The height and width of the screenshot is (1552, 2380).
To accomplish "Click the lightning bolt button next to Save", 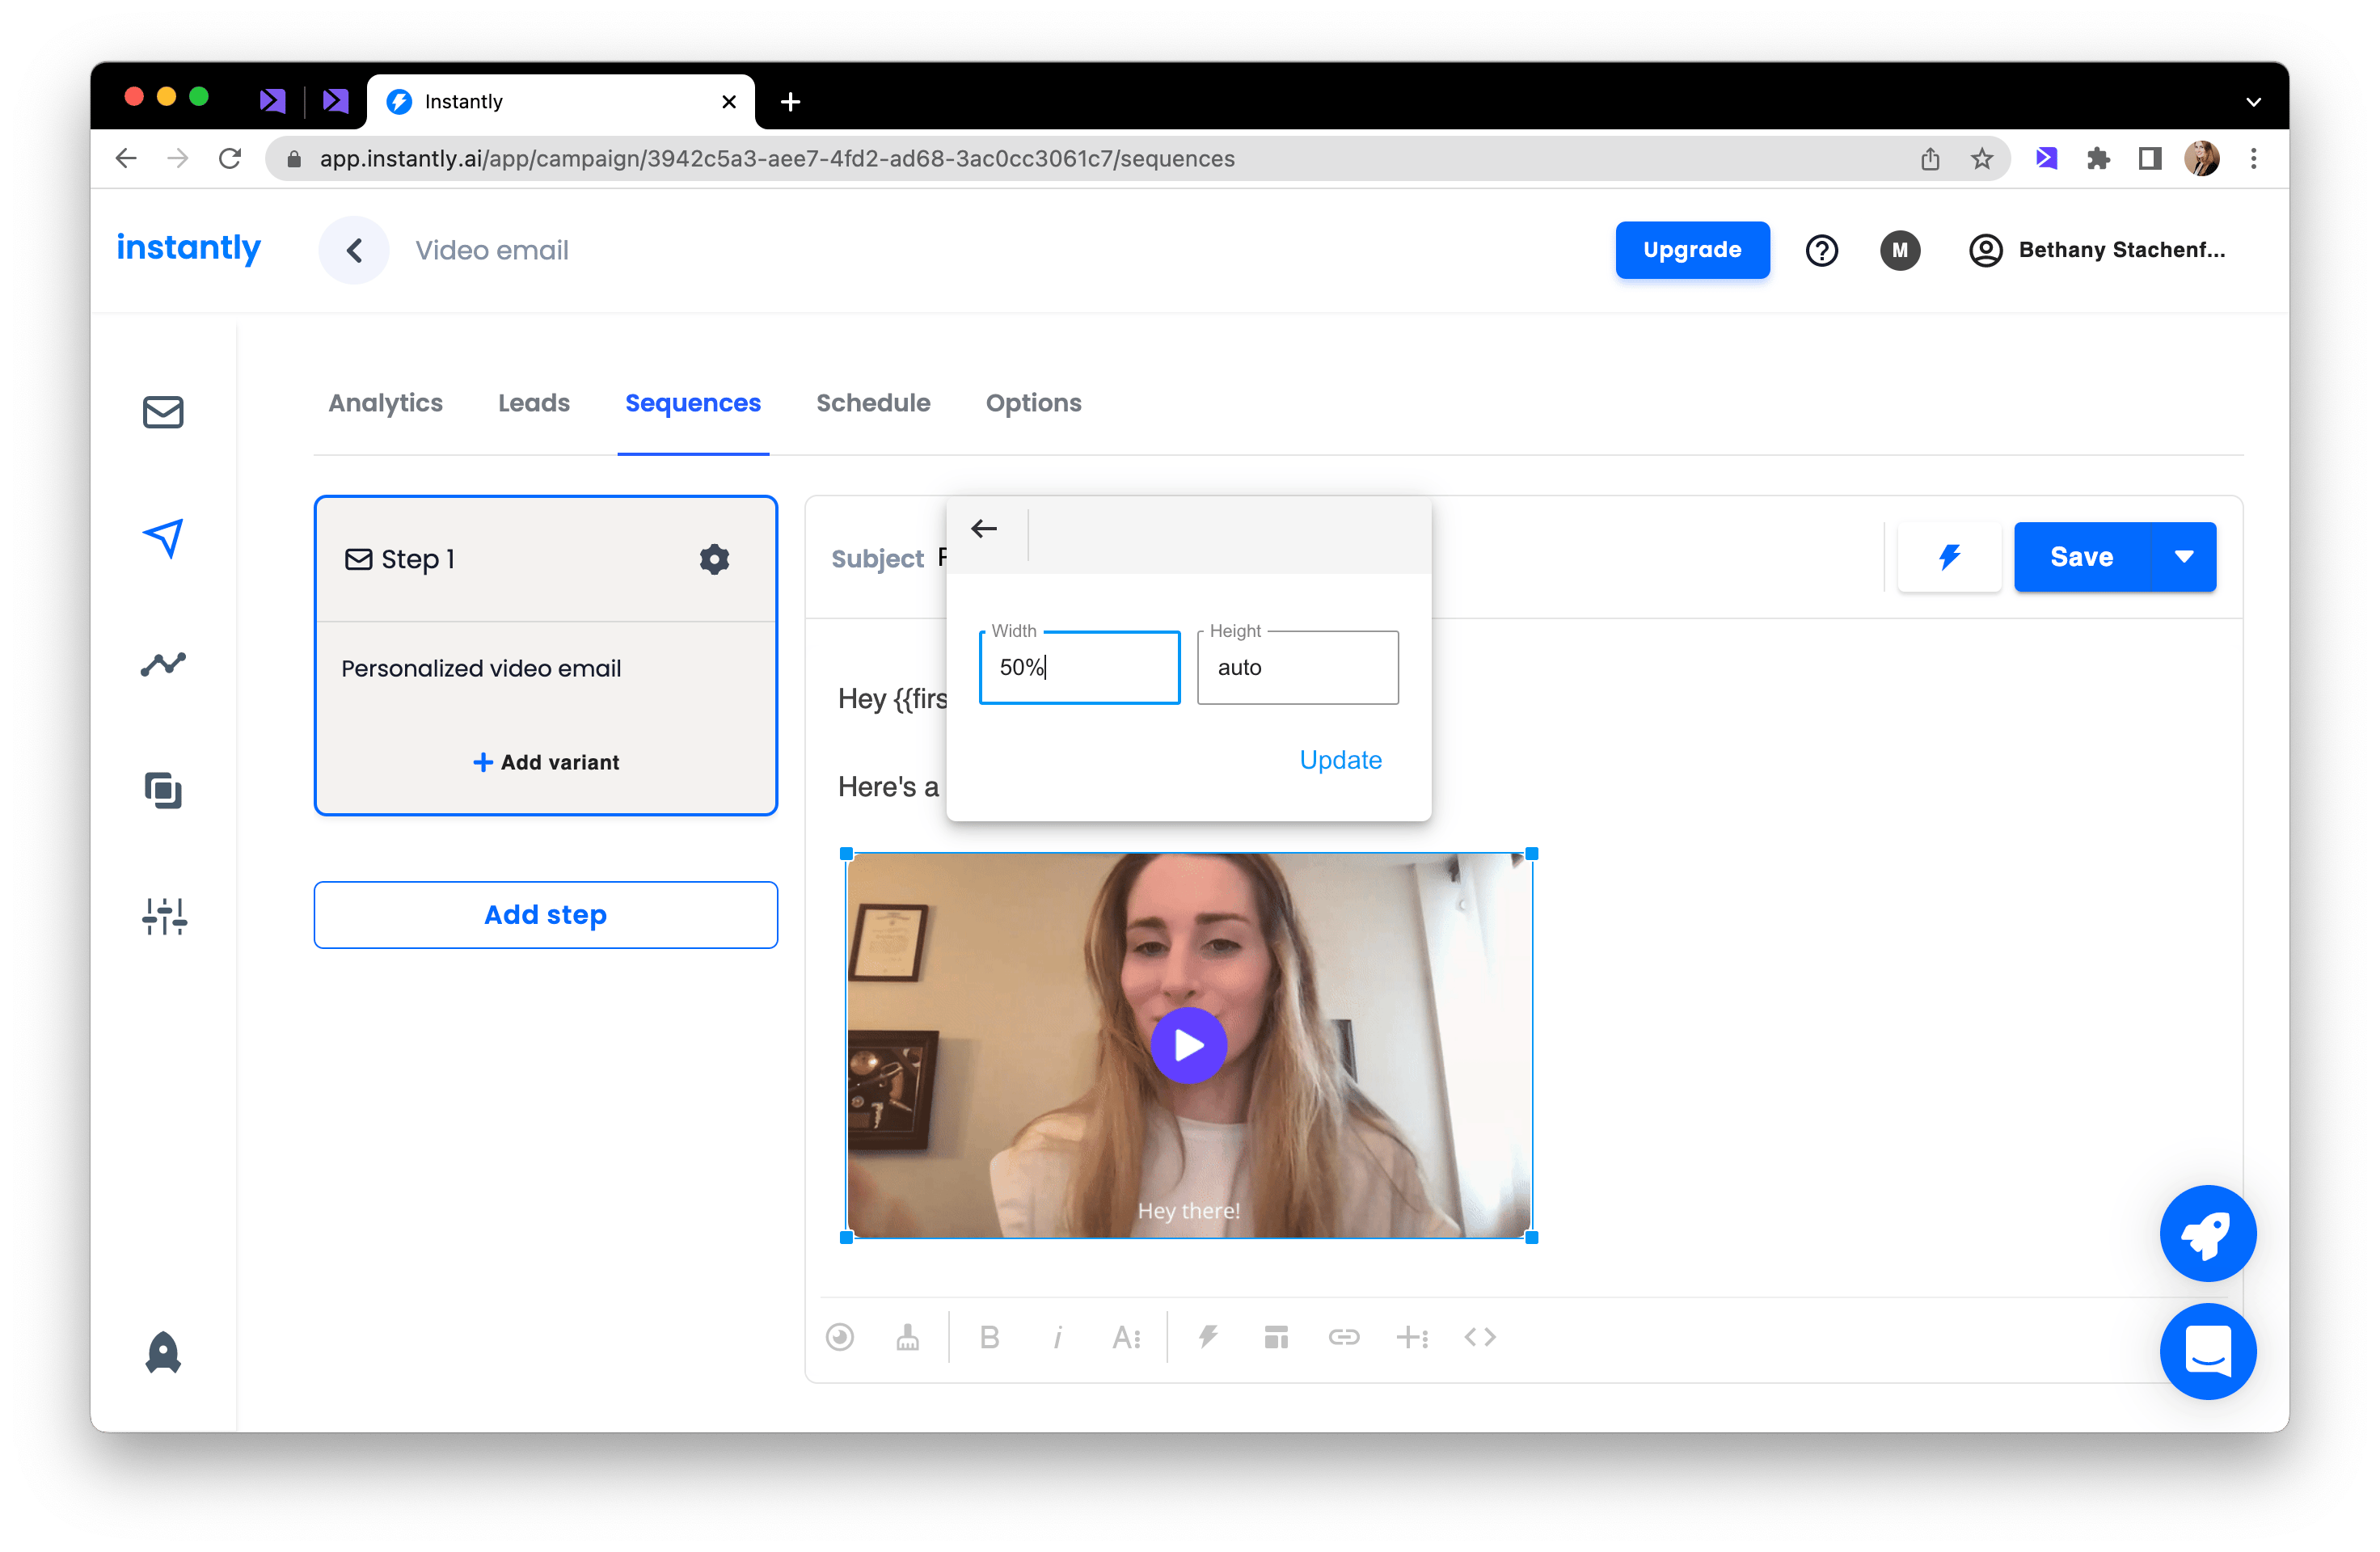I will point(1949,557).
